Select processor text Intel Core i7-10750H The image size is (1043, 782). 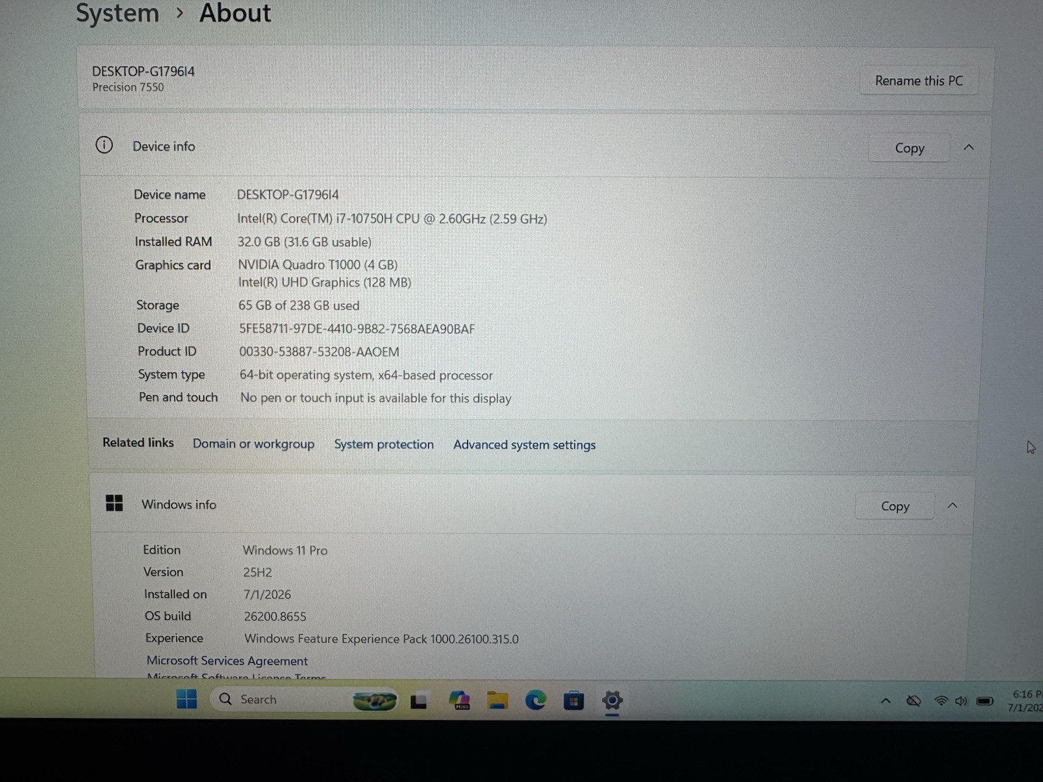[x=392, y=219]
